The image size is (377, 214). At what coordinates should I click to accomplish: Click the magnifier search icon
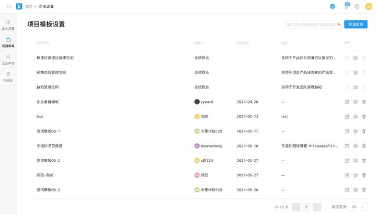[339, 24]
